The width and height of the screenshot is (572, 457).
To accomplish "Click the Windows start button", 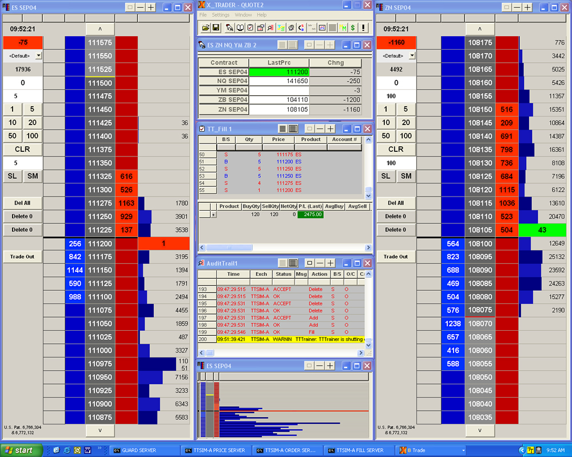I will click(x=21, y=451).
